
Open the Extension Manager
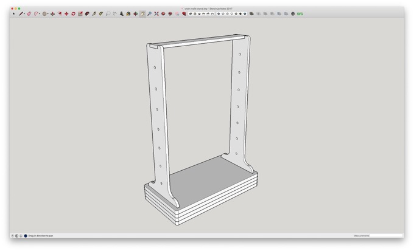(x=184, y=14)
